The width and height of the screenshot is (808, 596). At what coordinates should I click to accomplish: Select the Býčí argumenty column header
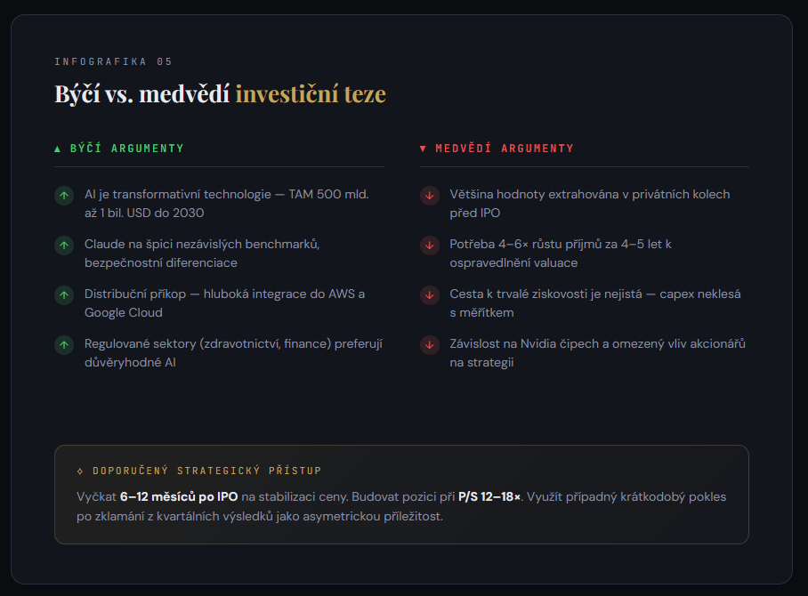[x=126, y=149]
